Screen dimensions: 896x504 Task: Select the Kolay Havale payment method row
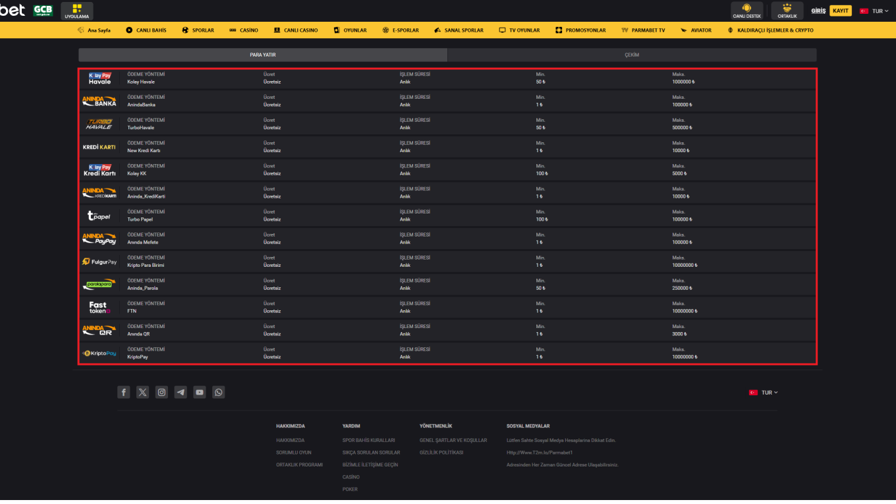click(447, 78)
